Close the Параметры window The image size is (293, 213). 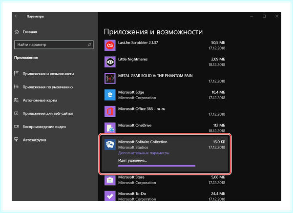tap(277, 16)
